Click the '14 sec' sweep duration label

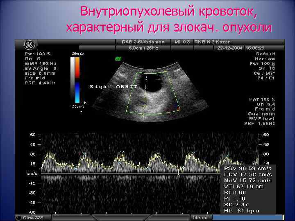(x=200, y=218)
